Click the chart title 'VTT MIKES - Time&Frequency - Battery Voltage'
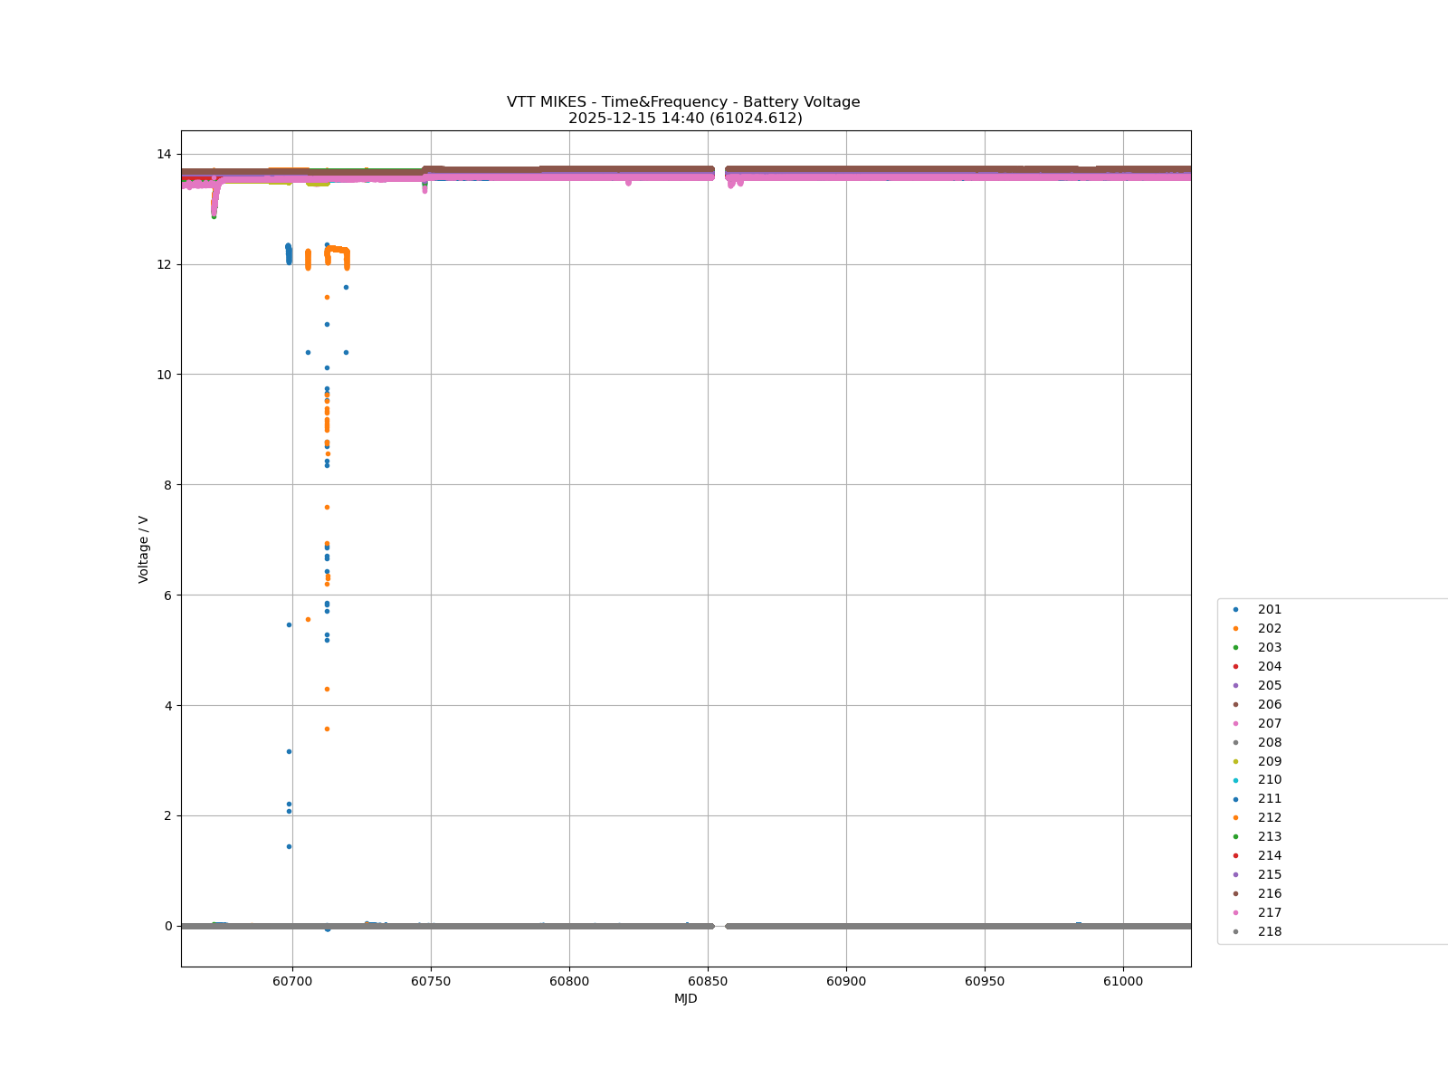The image size is (1448, 1086). pos(683,102)
